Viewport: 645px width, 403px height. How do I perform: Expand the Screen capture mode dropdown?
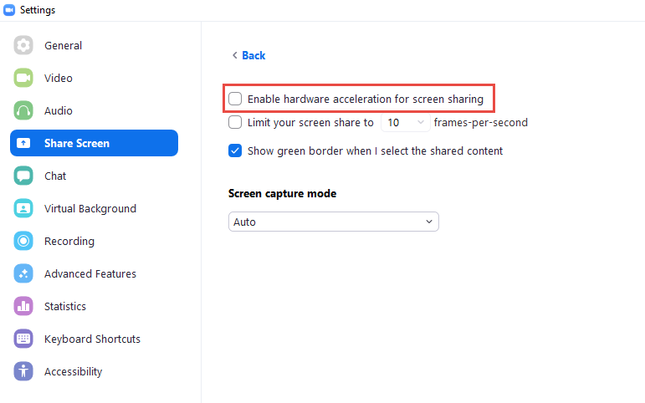[333, 222]
